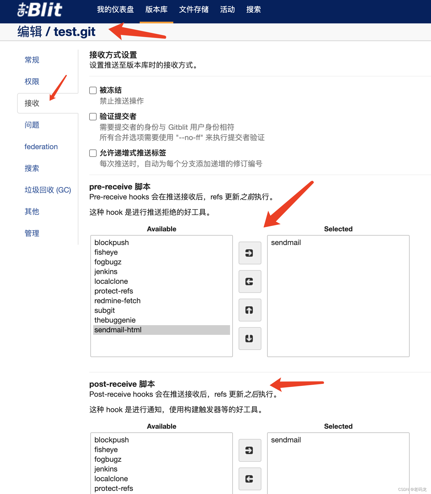Select redmine-fetch in pre-receive Available list
Viewport: 431px width, 494px height.
(162, 301)
